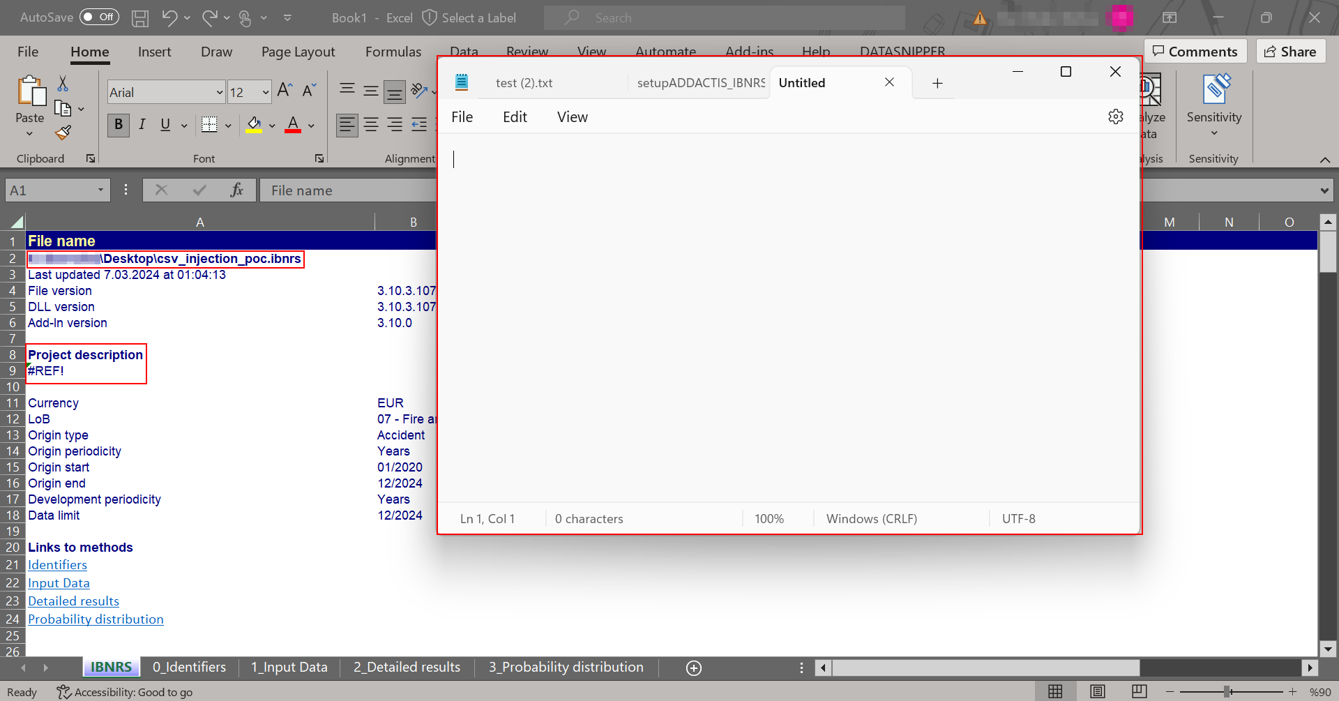Screen dimensions: 1339x701
Task: Switch to the Insert ribbon tab
Action: 154,52
